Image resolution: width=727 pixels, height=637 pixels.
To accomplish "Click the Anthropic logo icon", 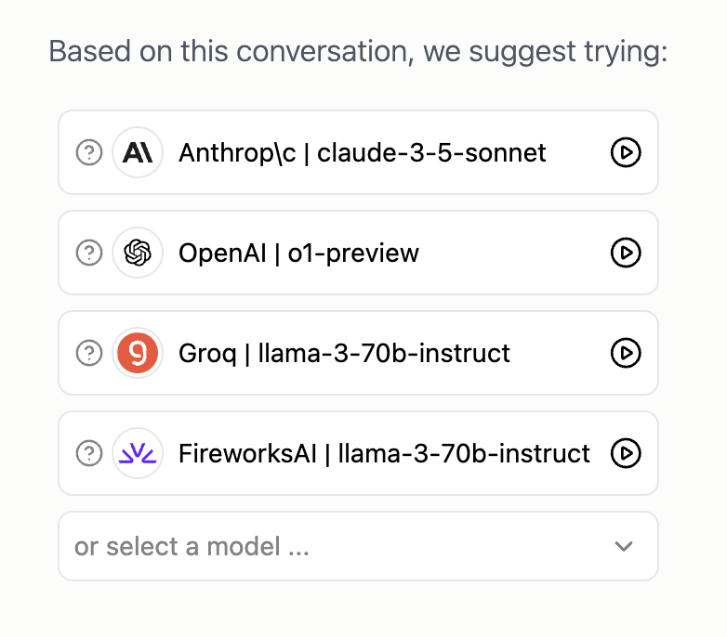I will 138,152.
